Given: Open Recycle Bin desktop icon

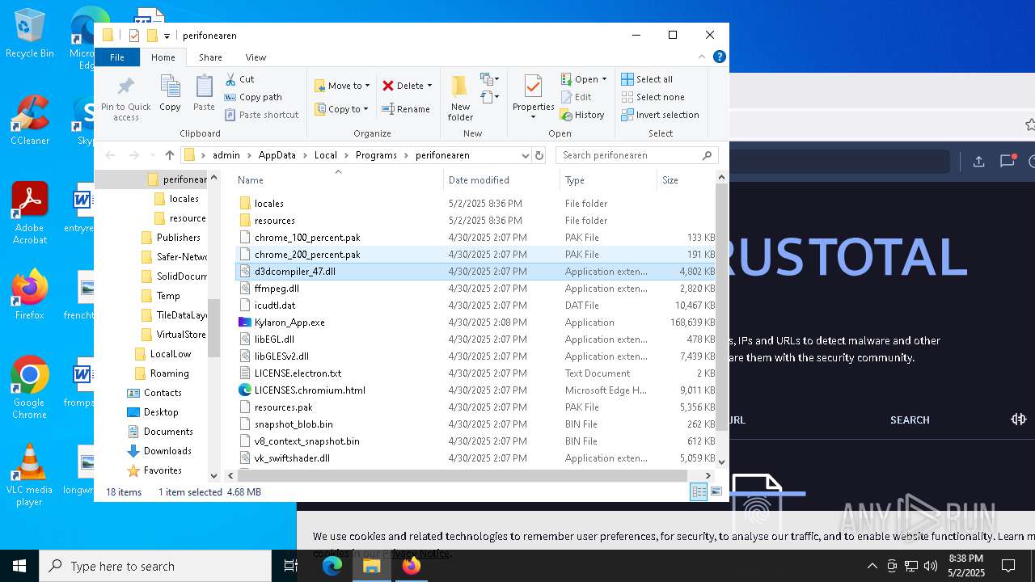Looking at the screenshot, I should point(30,34).
